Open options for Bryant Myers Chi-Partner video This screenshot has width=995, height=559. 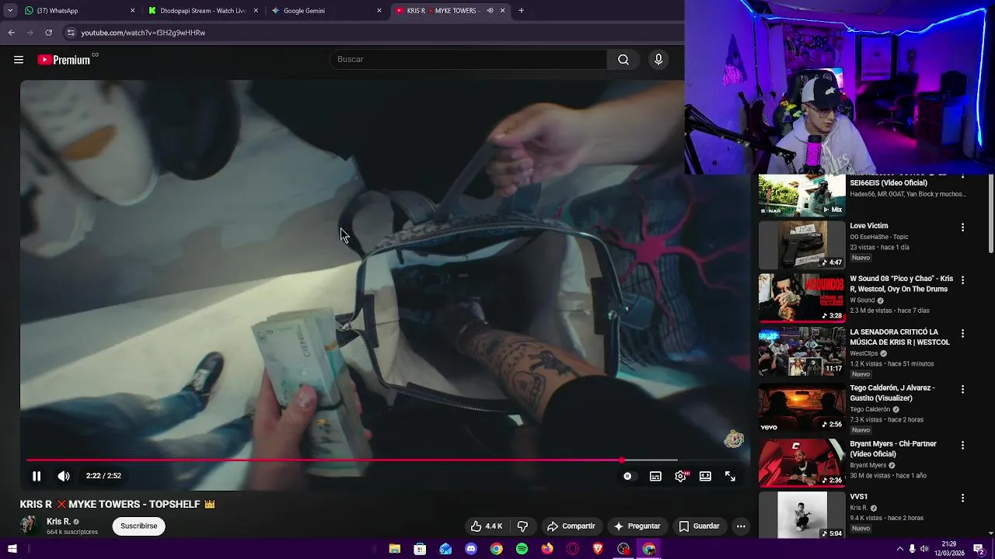(962, 446)
